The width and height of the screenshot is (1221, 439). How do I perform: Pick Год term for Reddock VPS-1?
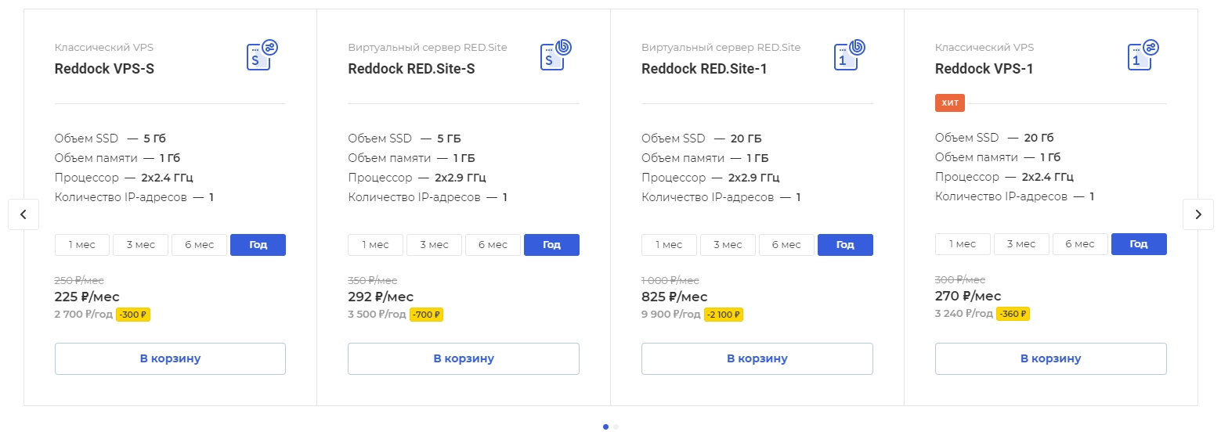coord(1140,244)
